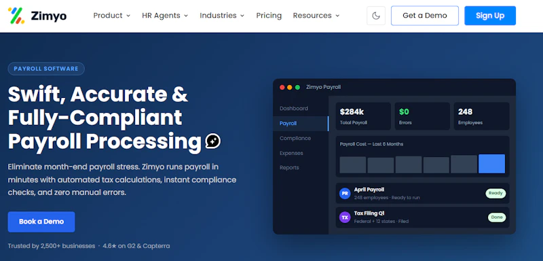The height and width of the screenshot is (261, 543).
Task: Click 'Federal + 12 states · Filed' text
Action: 381,221
